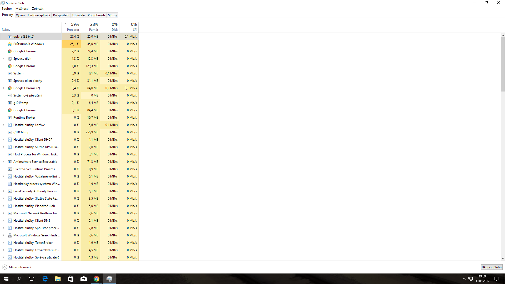Open File Explorer from the taskbar
505x284 pixels.
(x=58, y=279)
